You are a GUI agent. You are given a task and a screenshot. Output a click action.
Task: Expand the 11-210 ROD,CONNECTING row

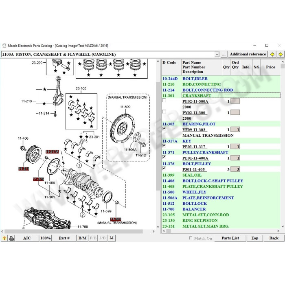(221, 84)
